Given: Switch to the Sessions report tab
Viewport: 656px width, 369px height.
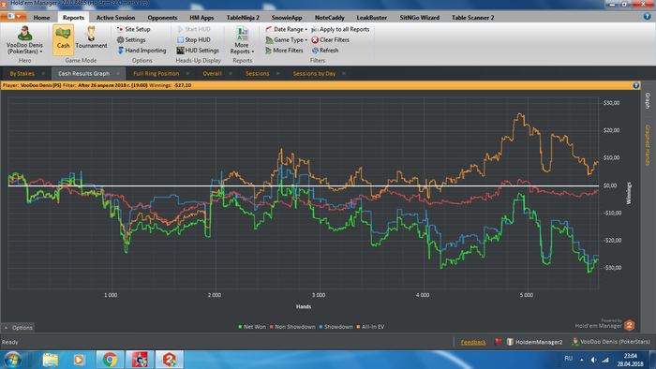Looking at the screenshot, I should tap(258, 74).
